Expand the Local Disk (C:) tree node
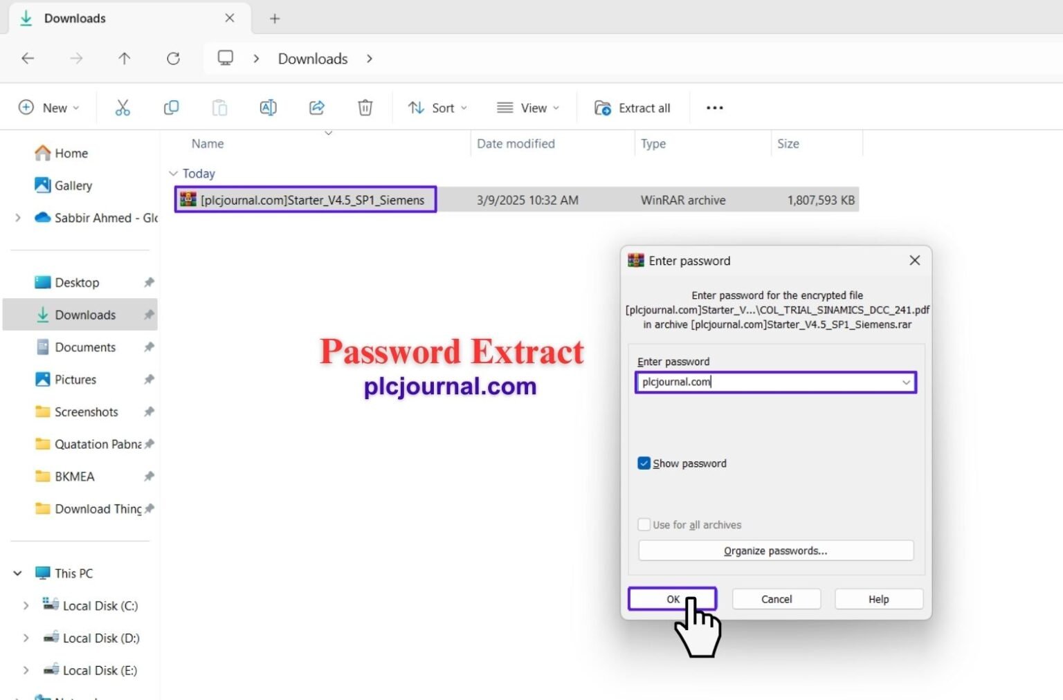 (26, 606)
